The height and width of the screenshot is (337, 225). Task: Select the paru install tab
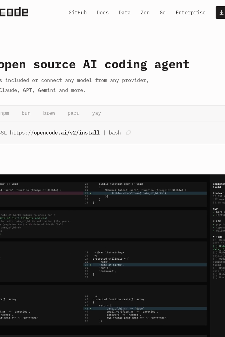(74, 113)
